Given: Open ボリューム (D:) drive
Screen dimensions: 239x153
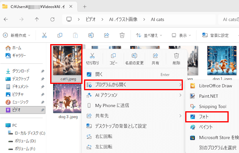Looking at the screenshot, I should pos(22,141).
